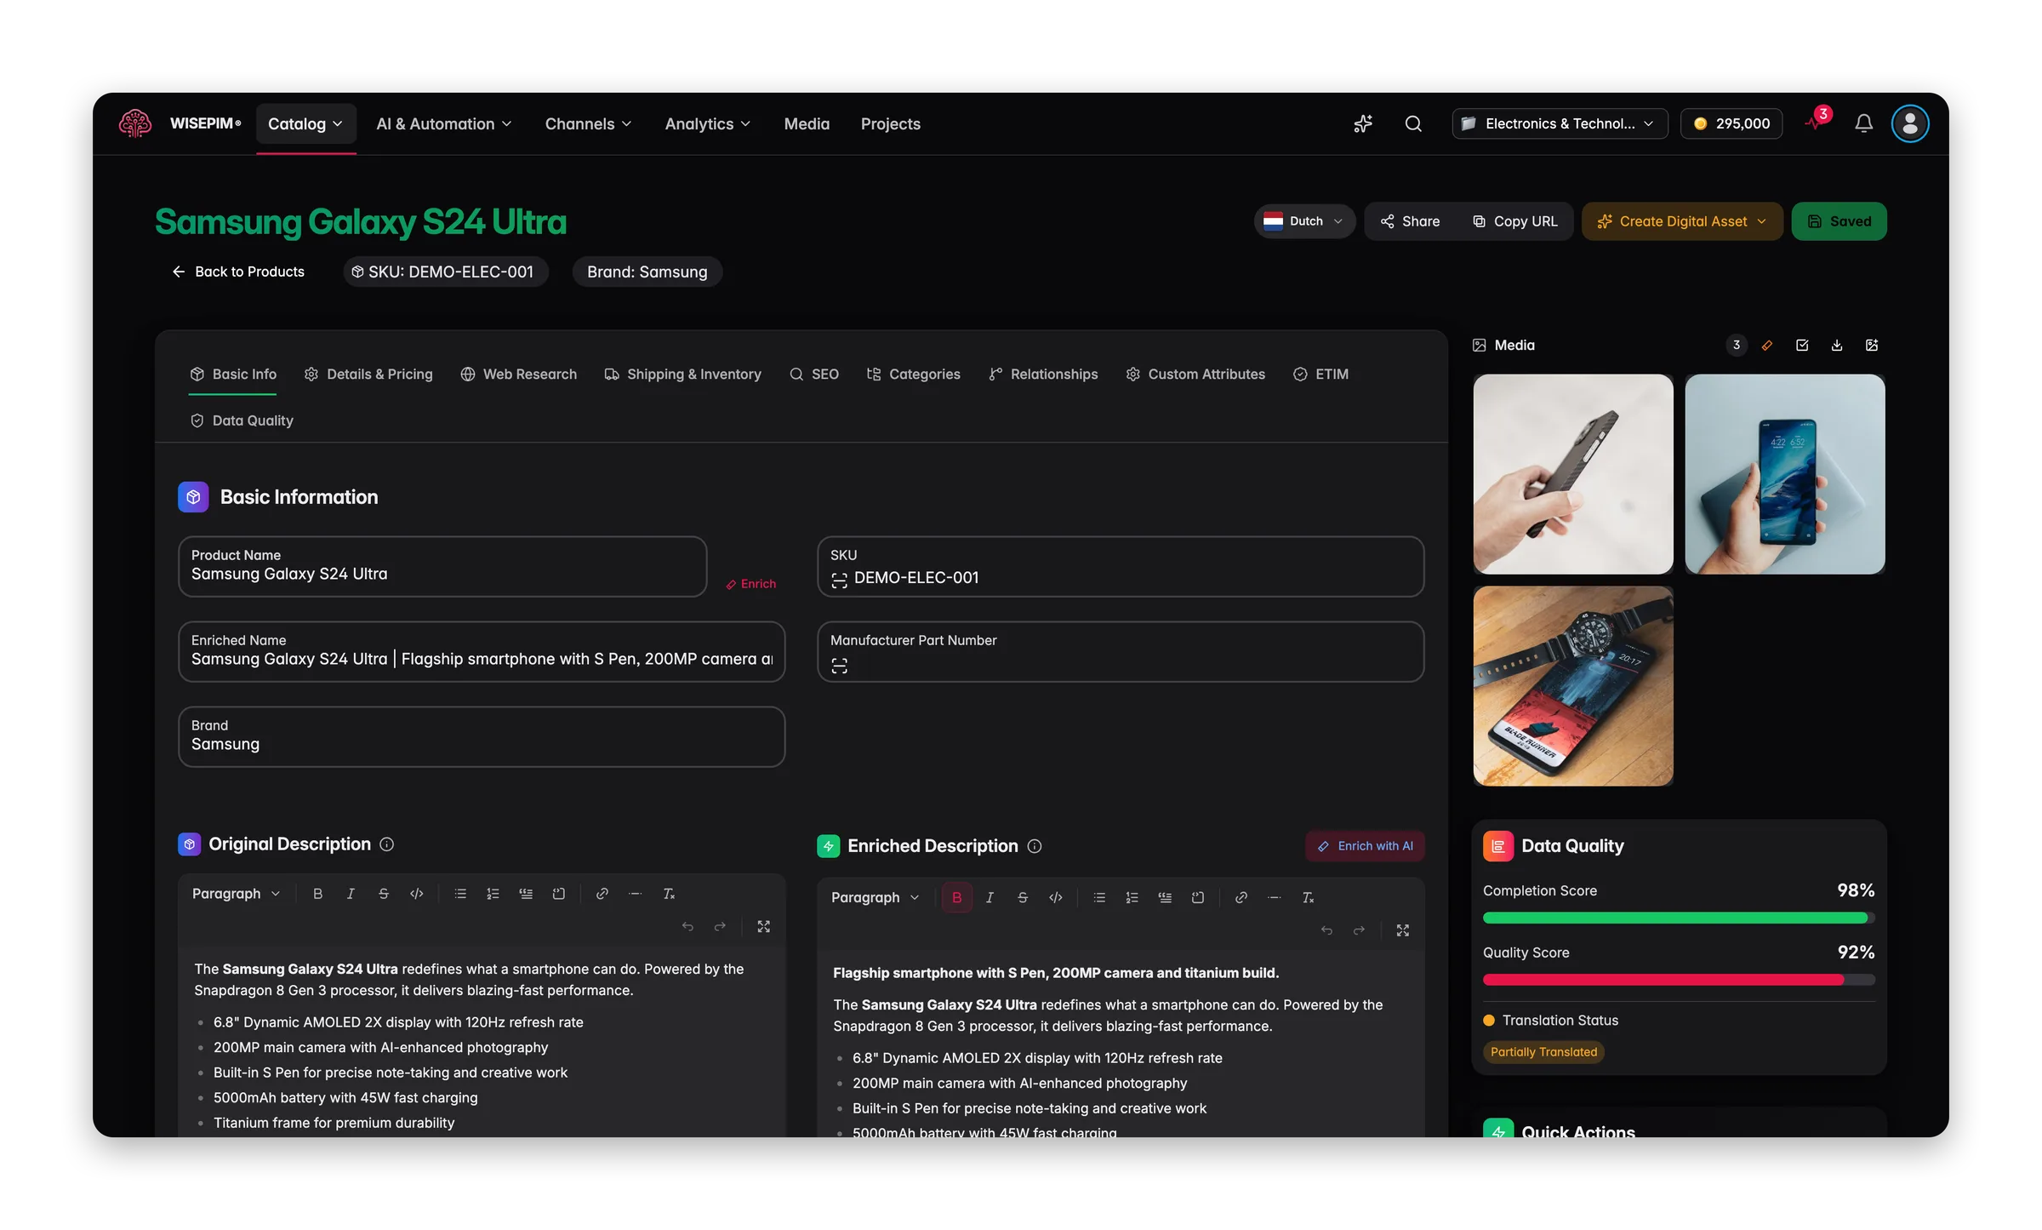
Task: Open search from the top bar
Action: pos(1413,123)
